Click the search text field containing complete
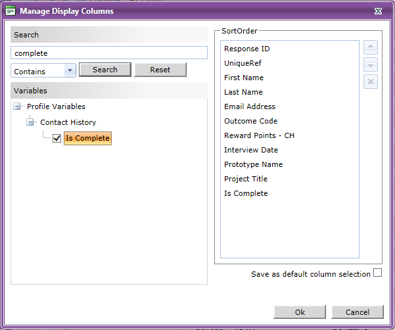 click(x=109, y=53)
